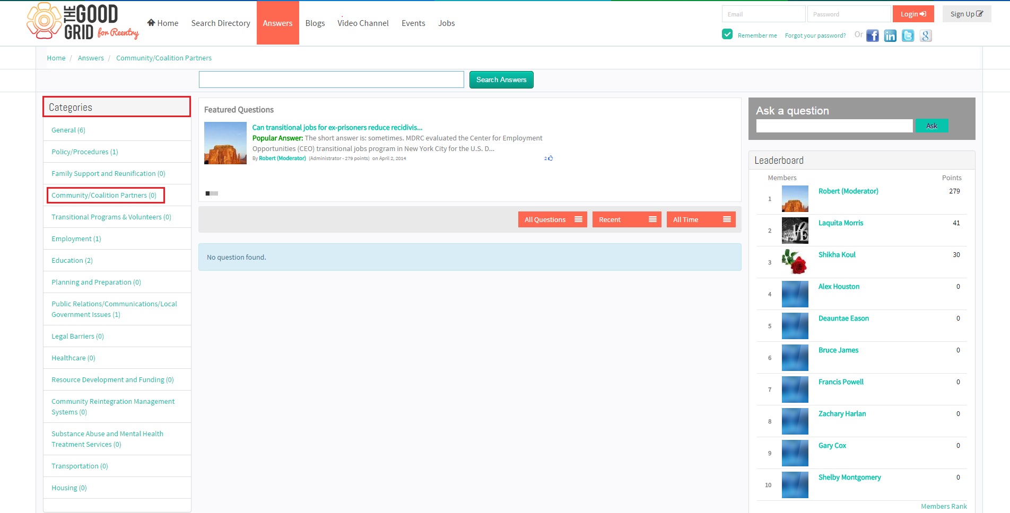
Task: Open Robert (Moderator) avatar thumbnail in leaderboard
Action: tap(795, 199)
